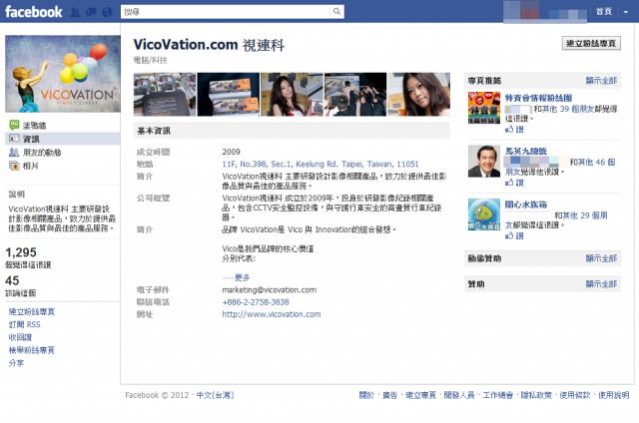Click inside the search input field
Screen dimensions: 639x423
[226, 11]
